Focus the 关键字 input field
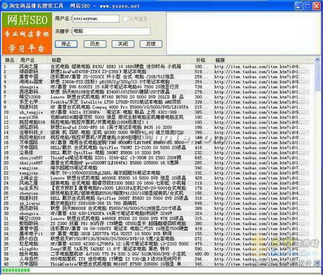Image resolution: width=323 pixels, height=275 pixels. point(111,31)
